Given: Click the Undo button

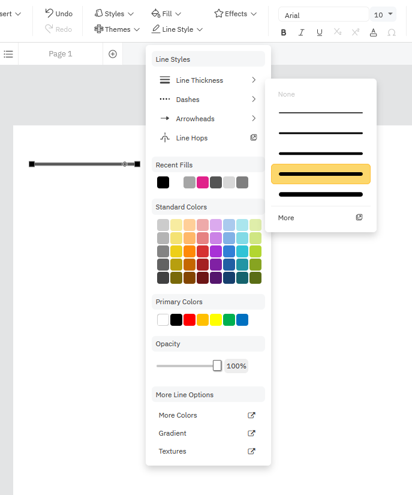Looking at the screenshot, I should (x=59, y=13).
